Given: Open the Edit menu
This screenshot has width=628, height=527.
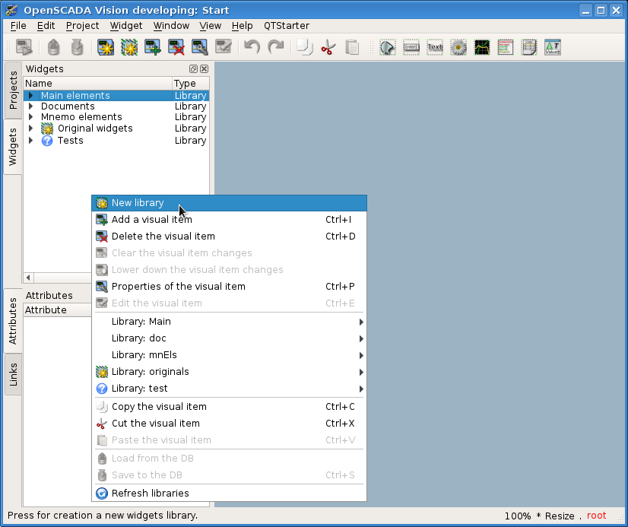Looking at the screenshot, I should [46, 26].
